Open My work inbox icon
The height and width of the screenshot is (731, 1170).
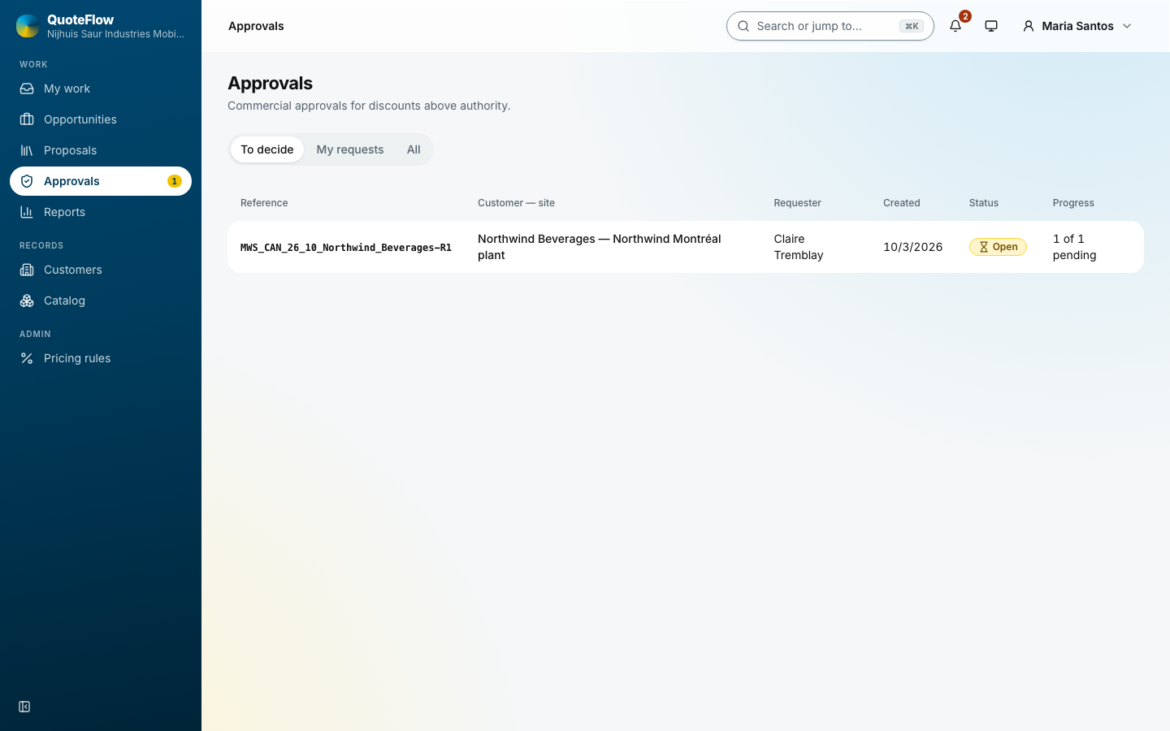[27, 89]
